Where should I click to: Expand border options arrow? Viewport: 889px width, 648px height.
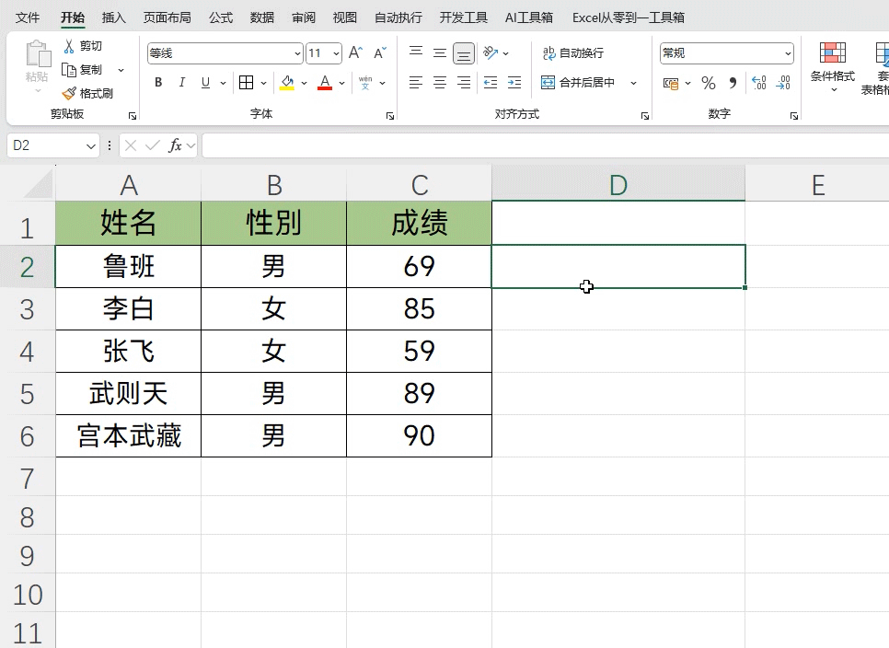pos(263,83)
